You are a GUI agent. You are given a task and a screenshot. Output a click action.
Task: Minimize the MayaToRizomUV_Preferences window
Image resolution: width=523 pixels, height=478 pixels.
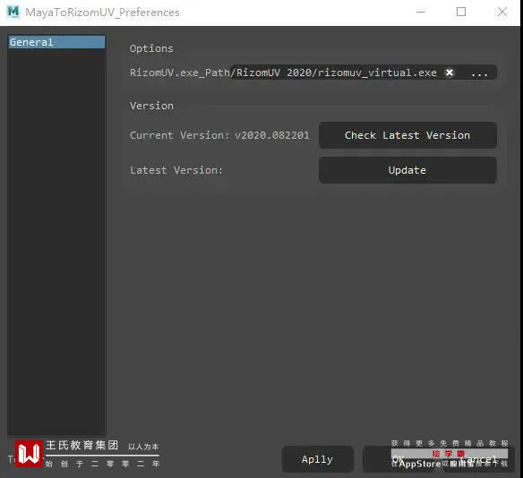click(421, 12)
